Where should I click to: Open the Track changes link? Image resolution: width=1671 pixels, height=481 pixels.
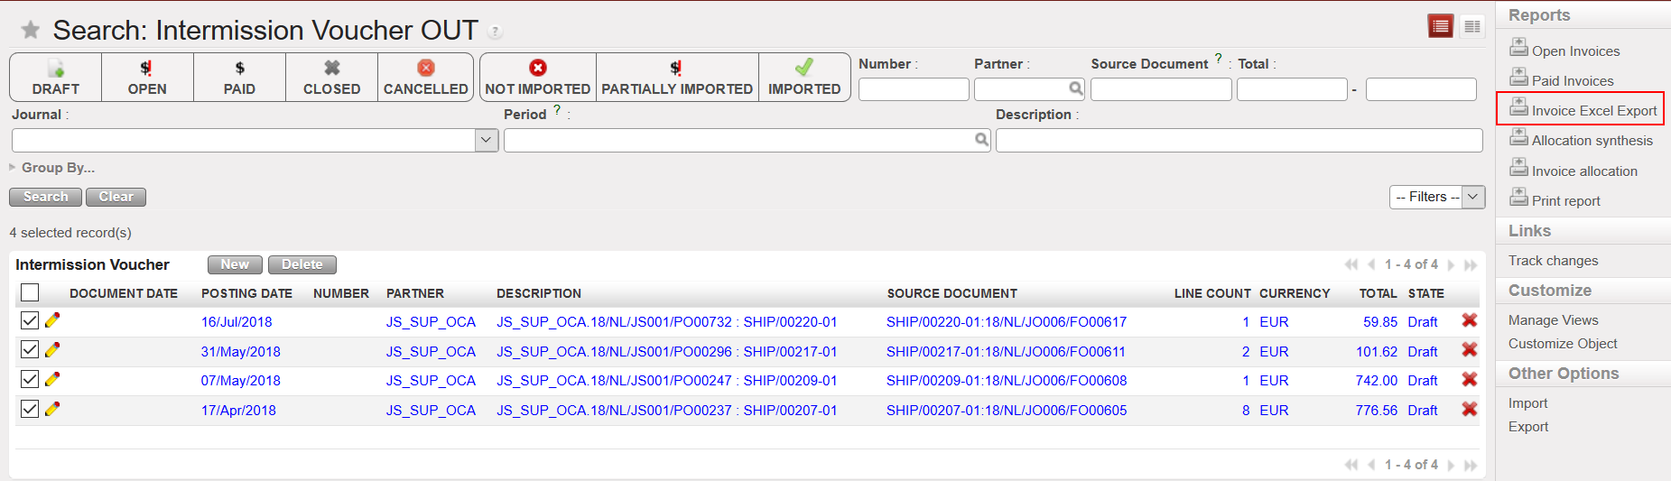pyautogui.click(x=1553, y=261)
